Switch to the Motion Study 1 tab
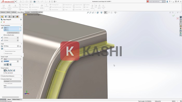This screenshot has width=182, height=102. 16,99
